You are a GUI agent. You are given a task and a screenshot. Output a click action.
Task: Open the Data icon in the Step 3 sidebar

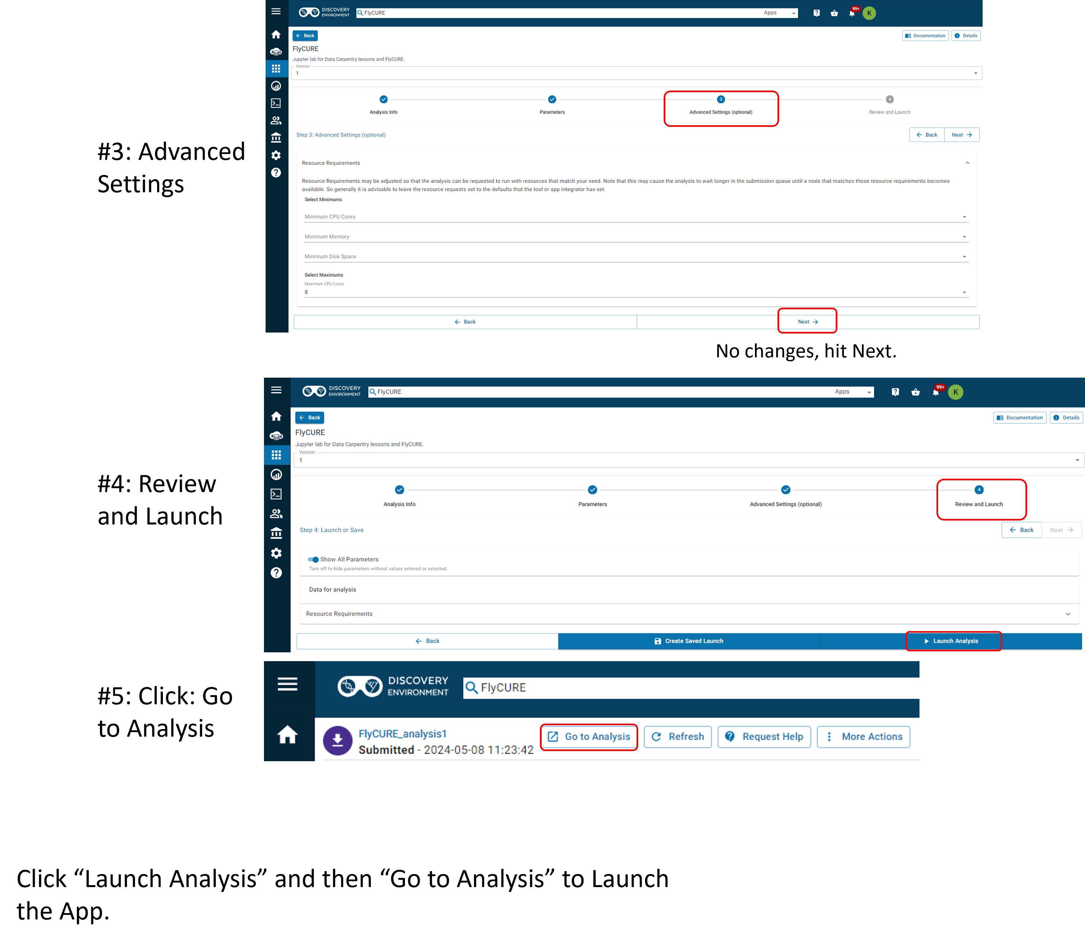coord(276,52)
